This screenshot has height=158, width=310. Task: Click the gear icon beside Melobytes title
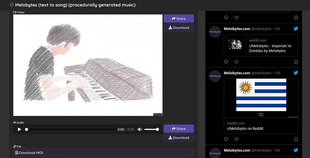point(12,5)
